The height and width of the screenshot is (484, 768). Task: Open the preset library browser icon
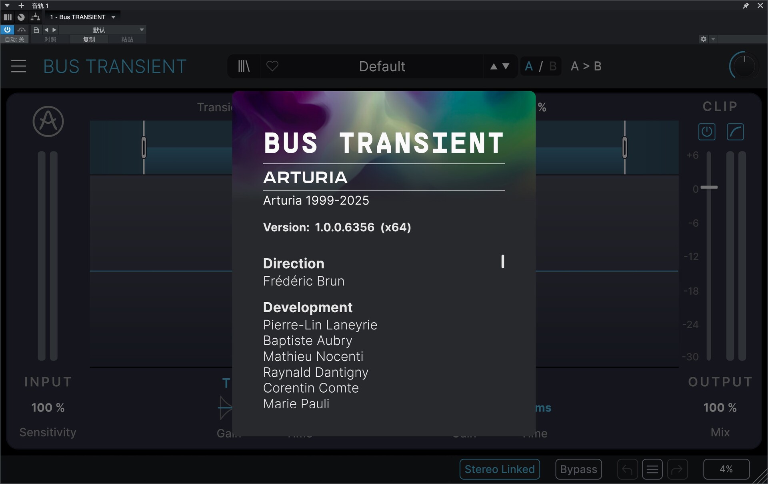244,66
